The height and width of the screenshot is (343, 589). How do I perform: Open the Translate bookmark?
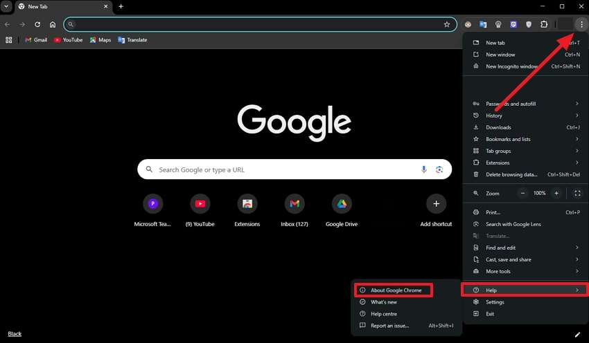click(x=132, y=39)
